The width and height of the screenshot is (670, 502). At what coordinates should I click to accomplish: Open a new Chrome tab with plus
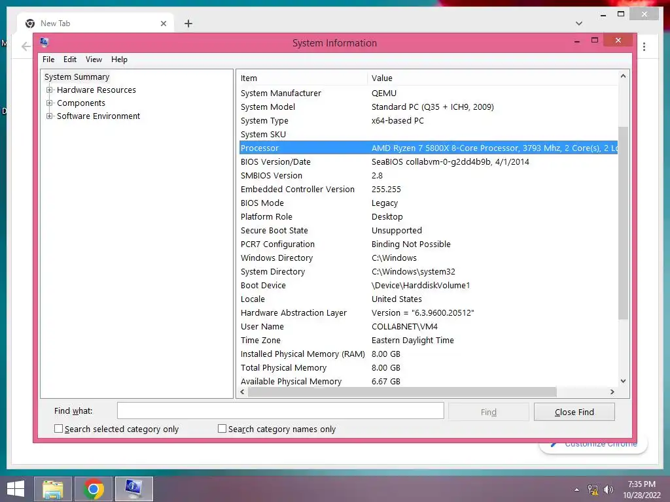(x=188, y=24)
